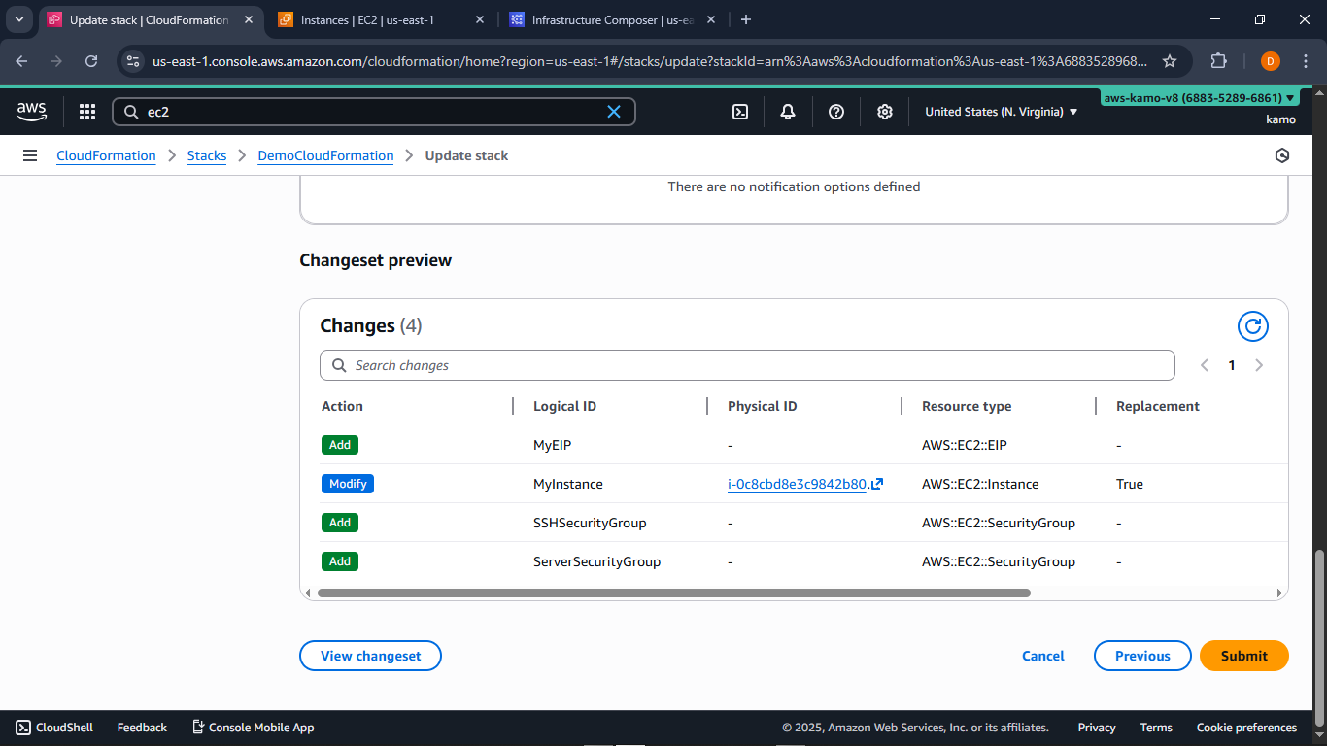The width and height of the screenshot is (1327, 746).
Task: Submit the stack update
Action: [1243, 656]
